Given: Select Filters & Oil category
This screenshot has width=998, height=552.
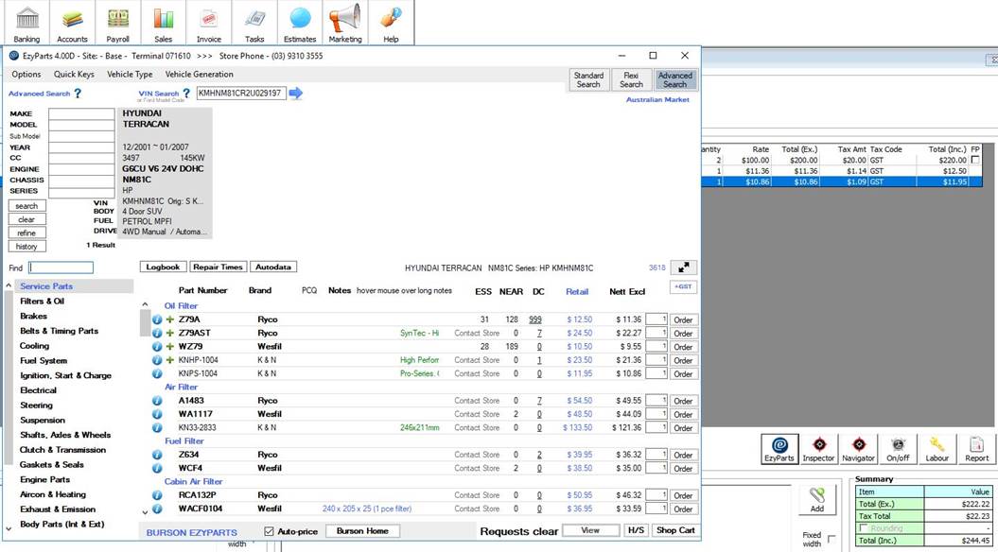Looking at the screenshot, I should 42,301.
